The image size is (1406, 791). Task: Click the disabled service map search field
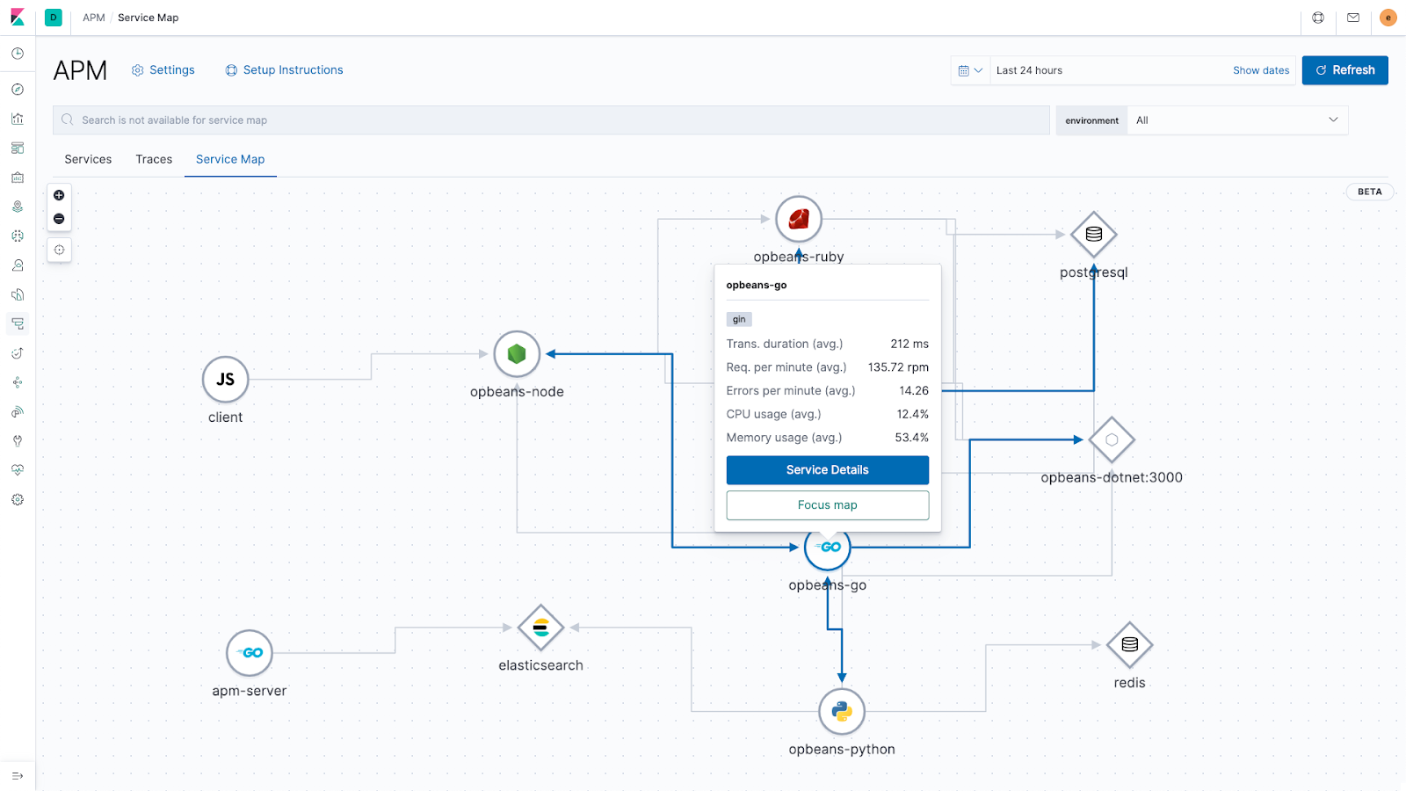[551, 120]
